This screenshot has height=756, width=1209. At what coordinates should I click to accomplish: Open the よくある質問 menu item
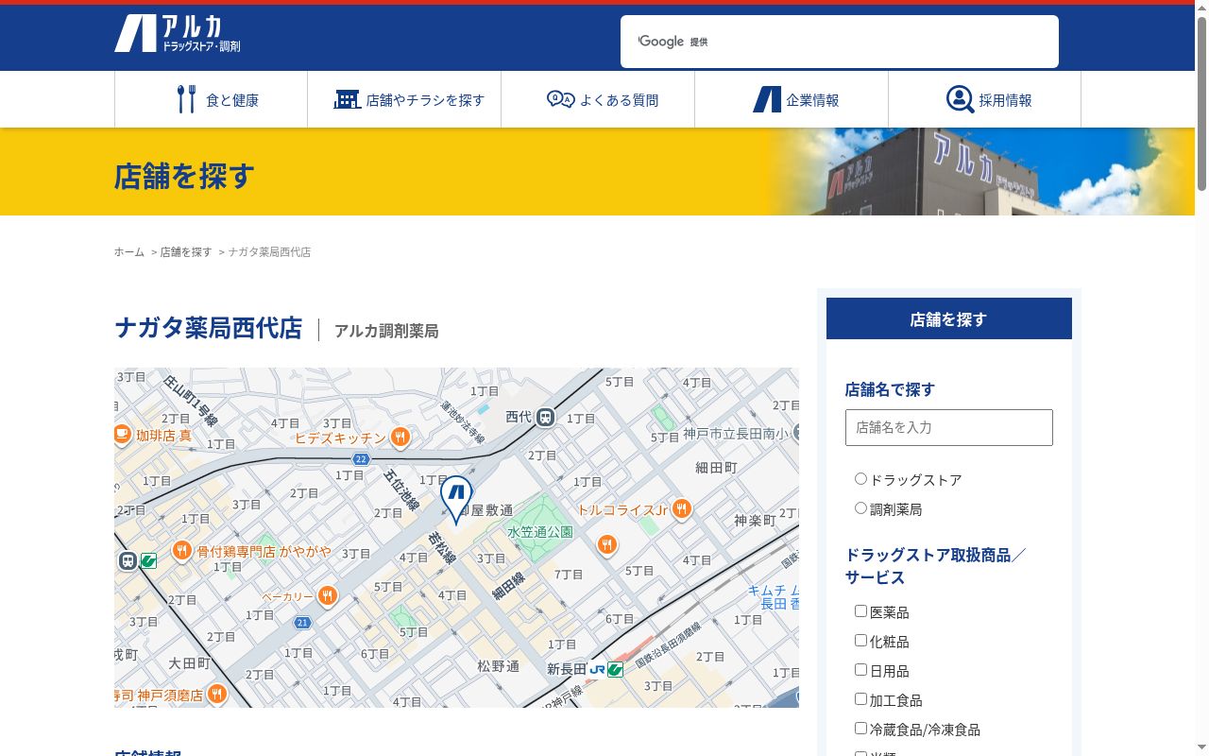pyautogui.click(x=598, y=99)
